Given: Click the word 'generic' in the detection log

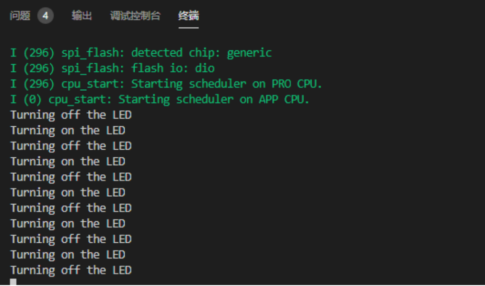Looking at the screenshot, I should coord(249,52).
